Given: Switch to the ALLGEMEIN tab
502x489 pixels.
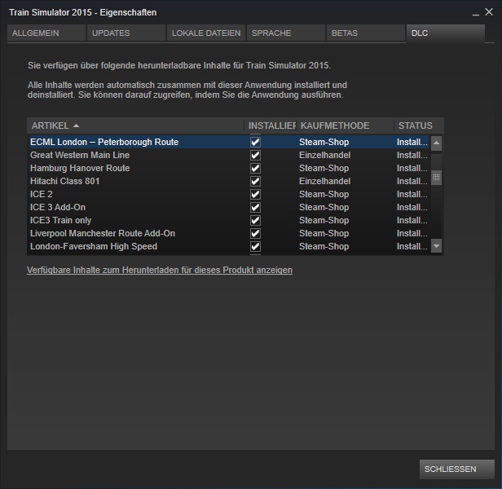Looking at the screenshot, I should [x=46, y=33].
